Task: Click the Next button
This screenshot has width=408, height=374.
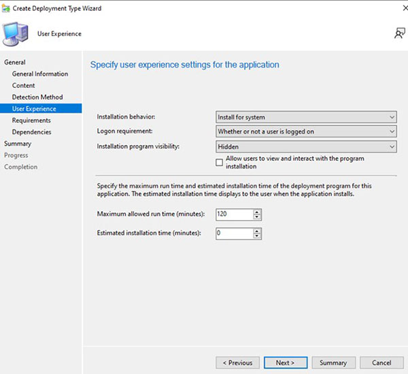Action: 284,362
